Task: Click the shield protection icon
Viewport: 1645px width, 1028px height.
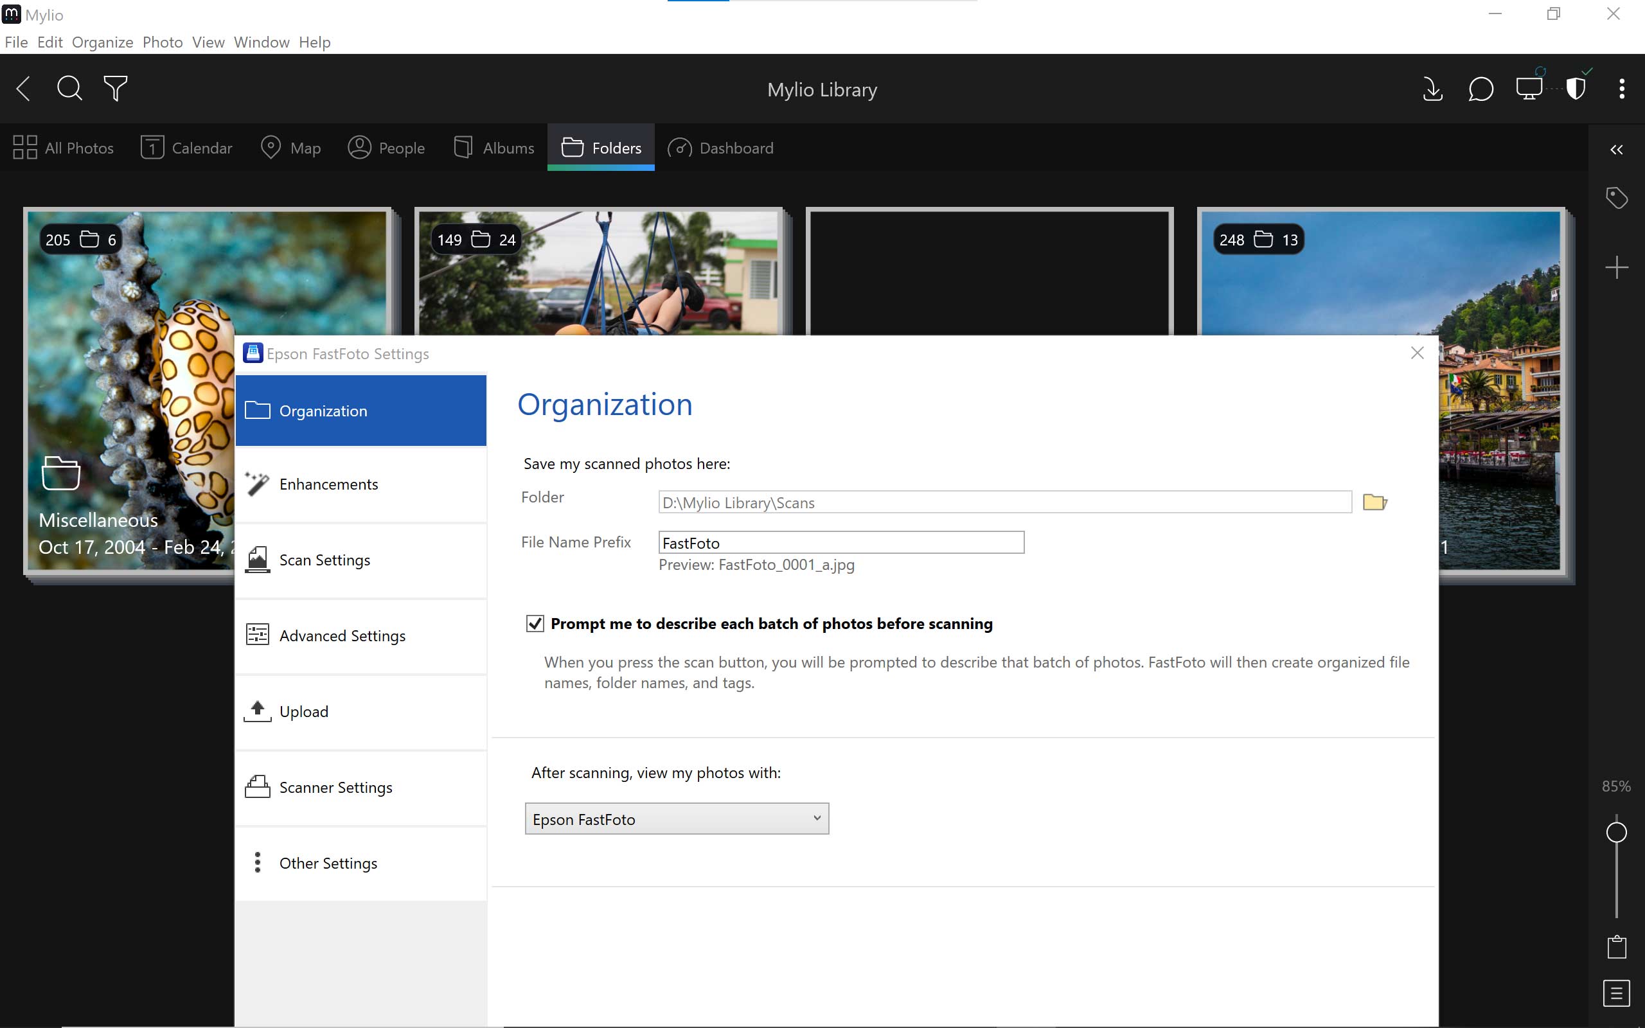Action: pos(1576,89)
